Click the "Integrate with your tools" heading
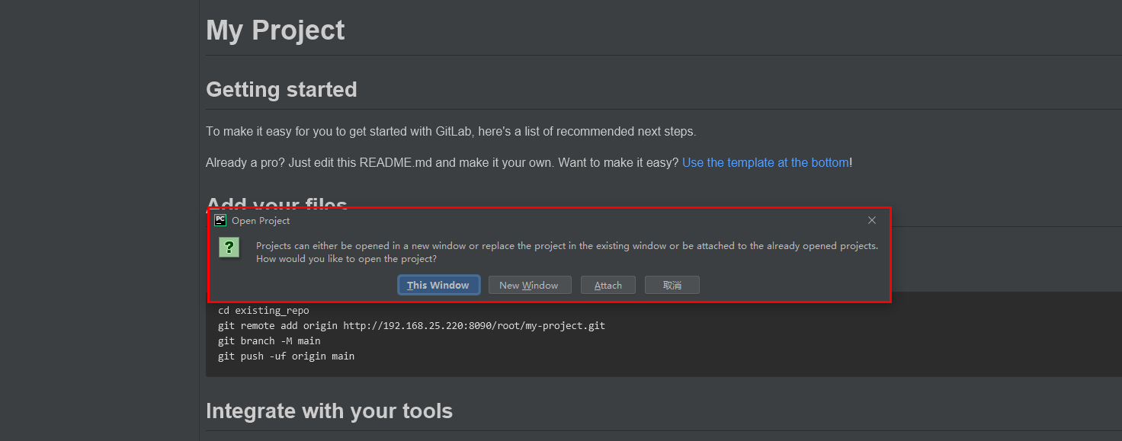This screenshot has height=441, width=1122. coord(329,411)
